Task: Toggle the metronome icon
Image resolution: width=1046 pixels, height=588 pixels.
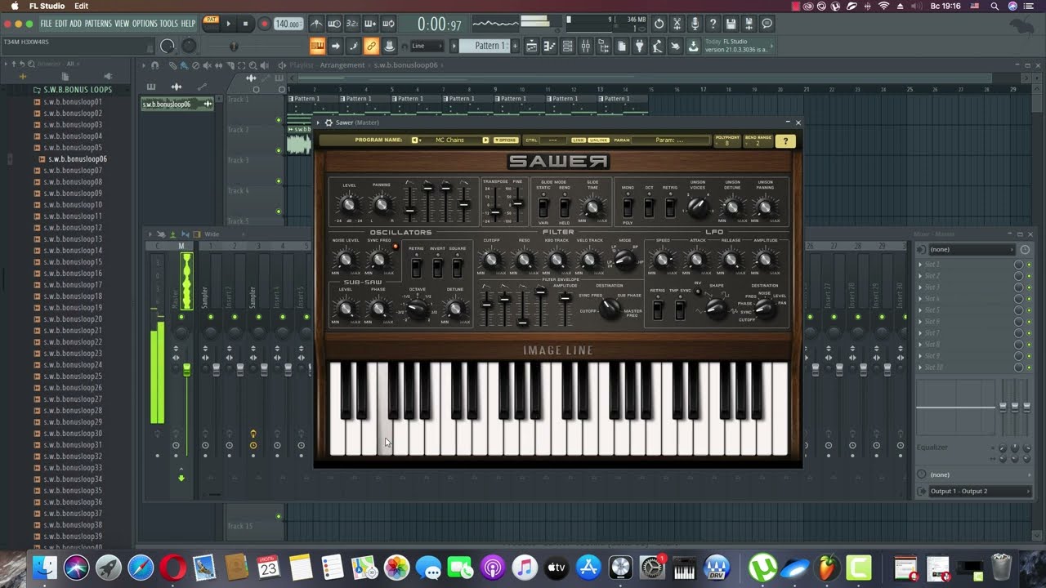Action: (316, 24)
